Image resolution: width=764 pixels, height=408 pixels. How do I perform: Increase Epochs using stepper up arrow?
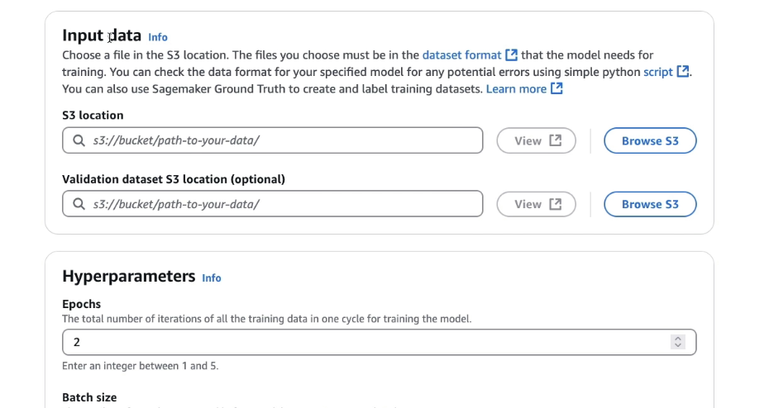[x=678, y=339]
